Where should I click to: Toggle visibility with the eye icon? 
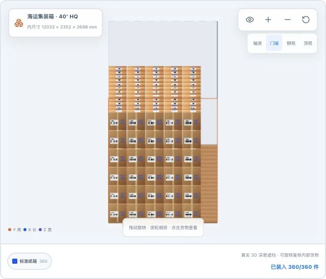pyautogui.click(x=250, y=20)
